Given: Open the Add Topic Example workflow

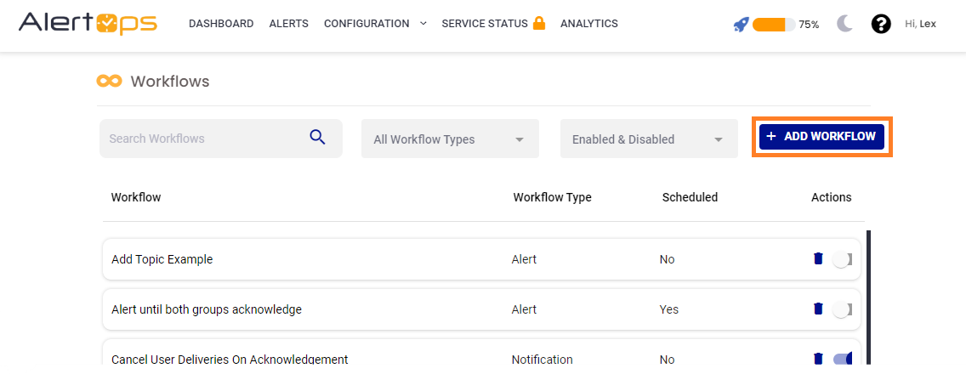Looking at the screenshot, I should [x=162, y=259].
